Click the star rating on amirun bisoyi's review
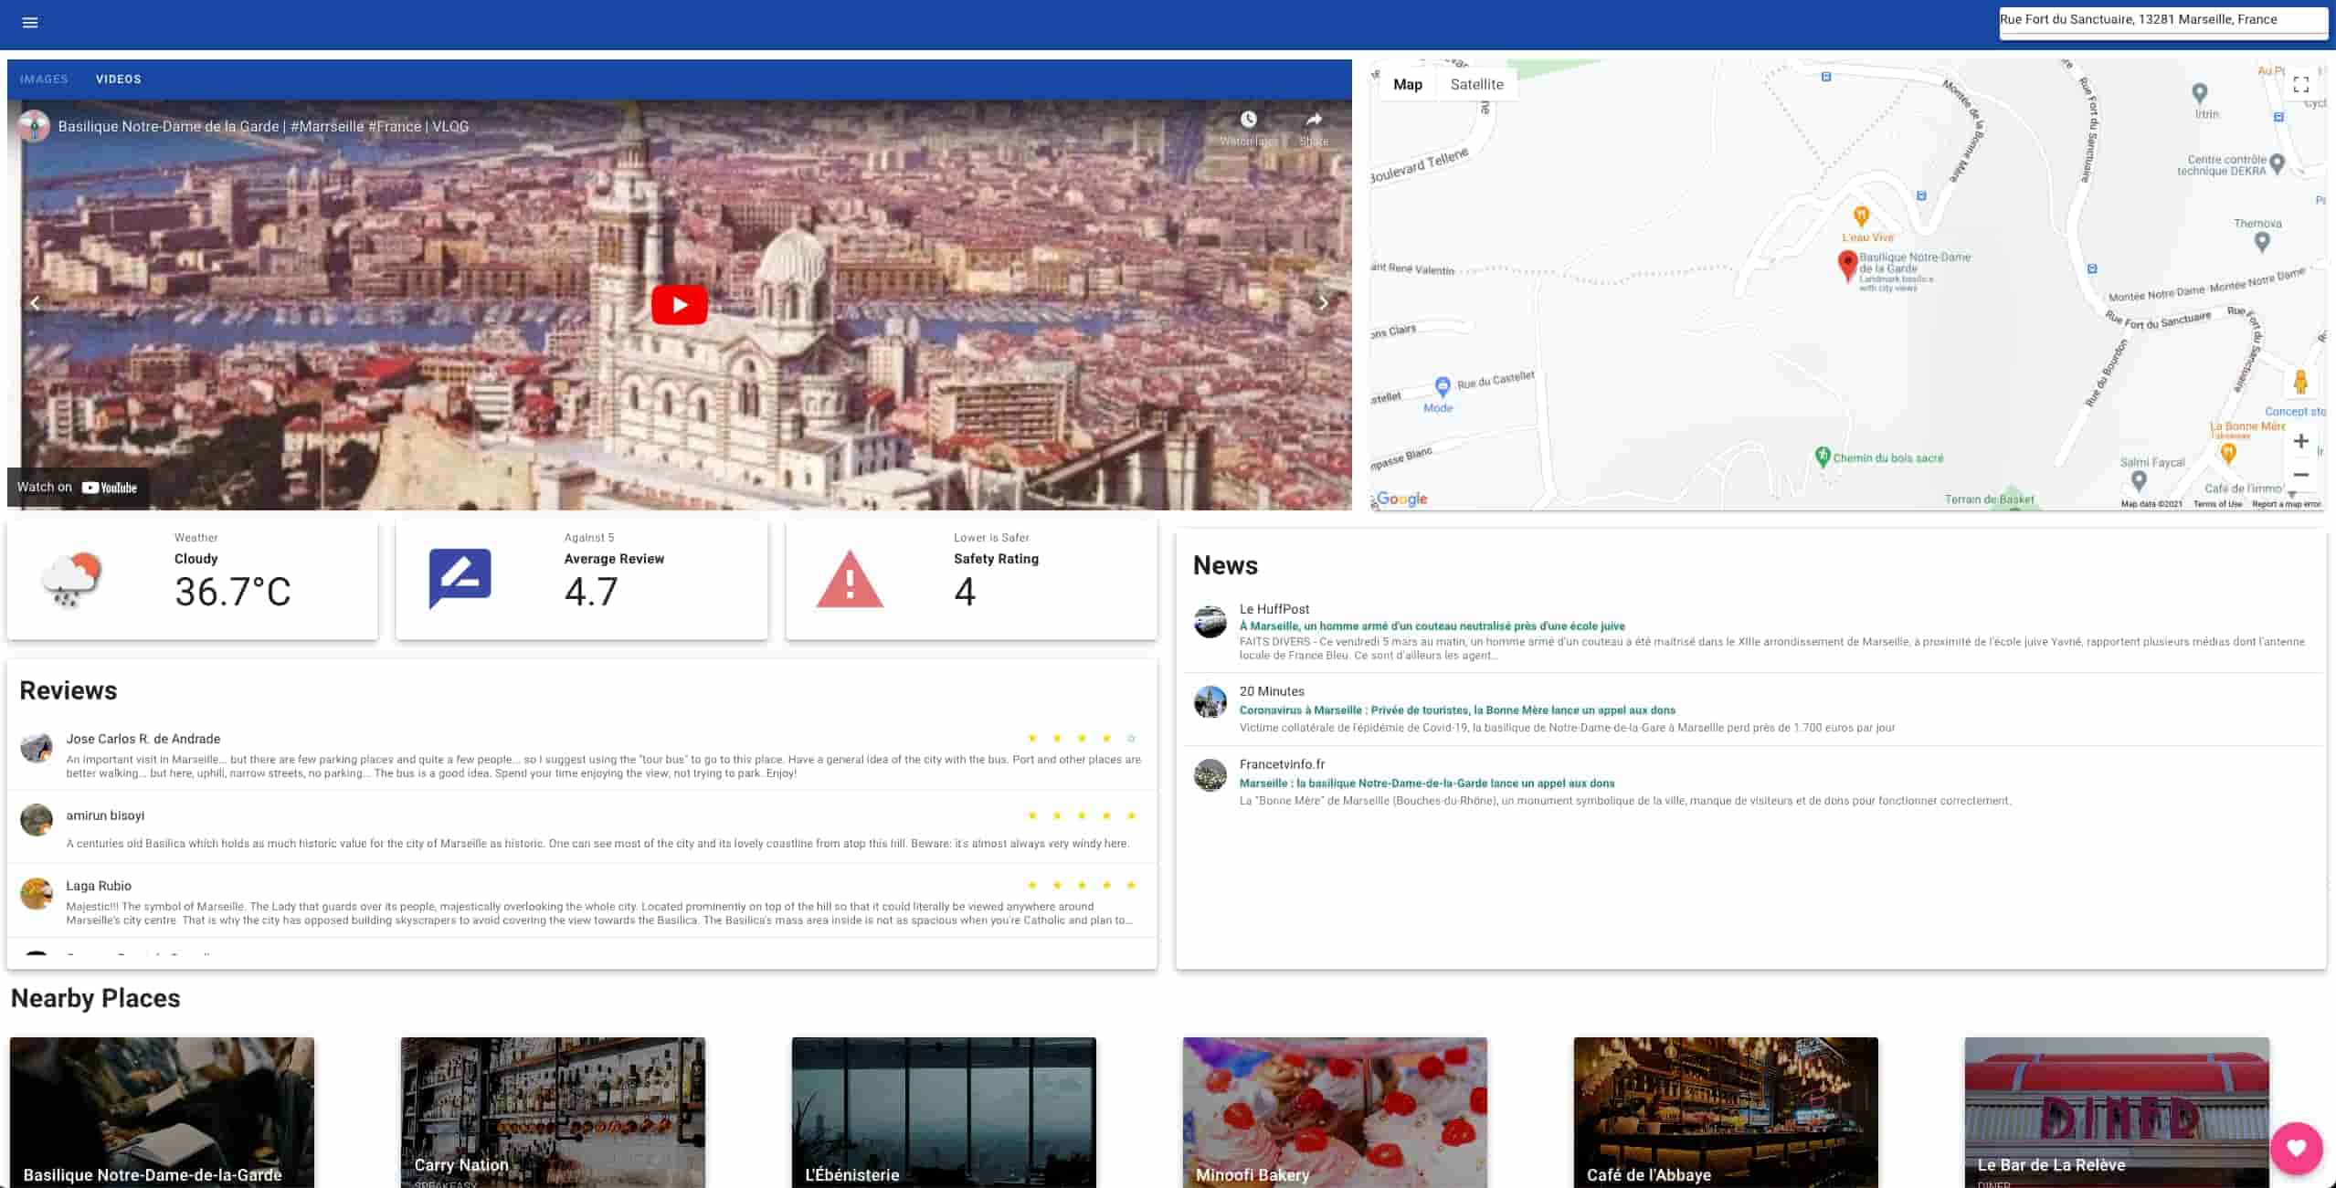This screenshot has height=1188, width=2336. (1082, 815)
